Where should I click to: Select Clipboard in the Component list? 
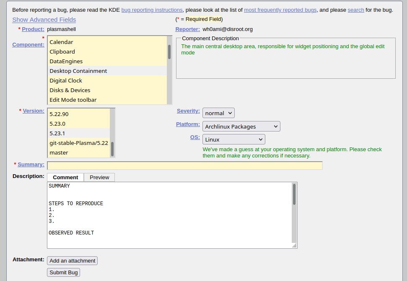[x=107, y=52]
